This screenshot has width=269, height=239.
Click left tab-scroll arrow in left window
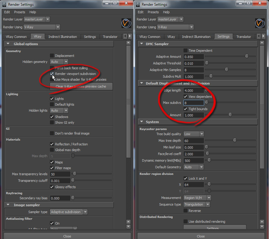125,36
